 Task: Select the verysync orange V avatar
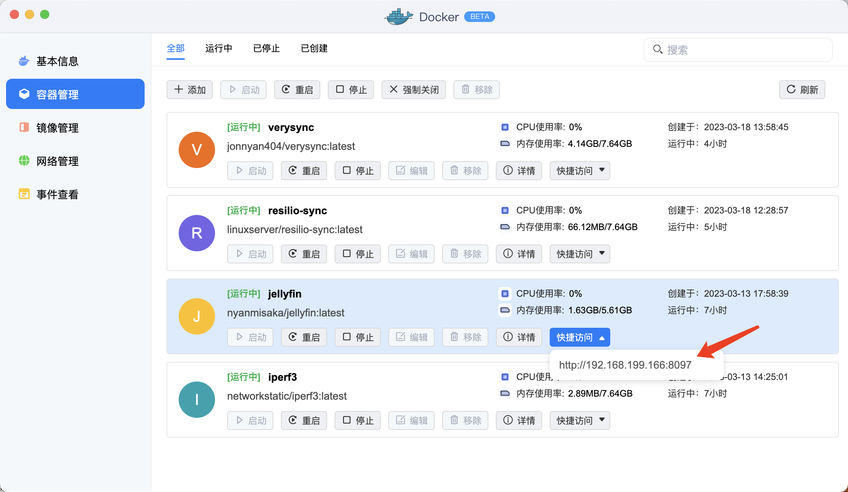[197, 150]
